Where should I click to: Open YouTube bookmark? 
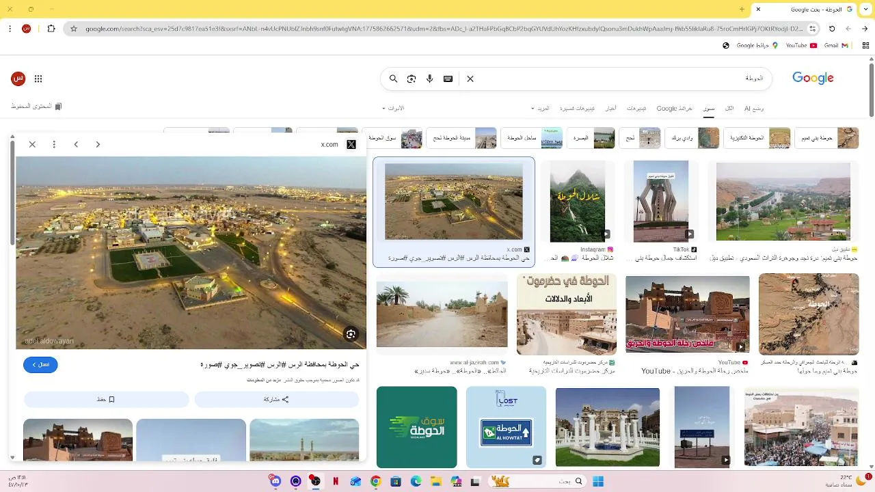click(801, 46)
